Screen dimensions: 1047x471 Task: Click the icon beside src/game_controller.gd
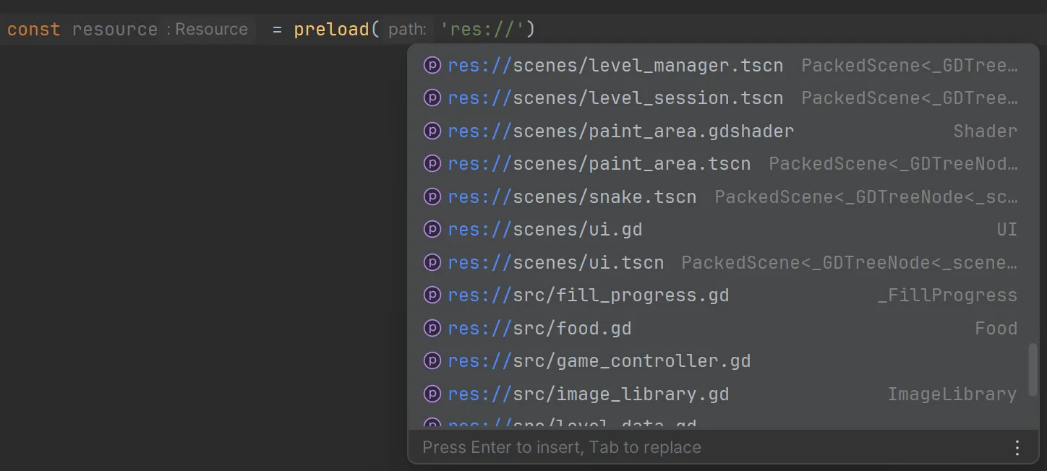[432, 360]
